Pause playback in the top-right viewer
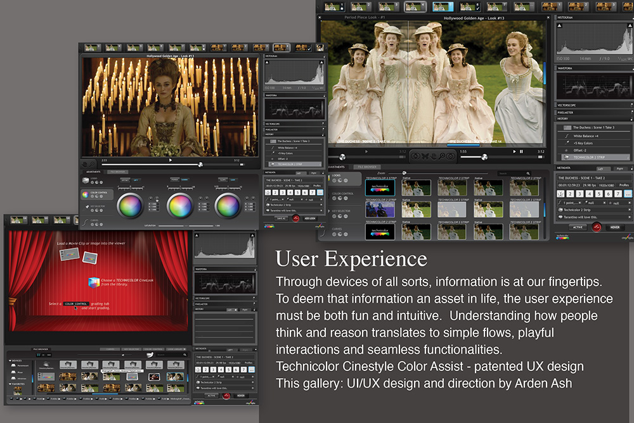 click(521, 151)
